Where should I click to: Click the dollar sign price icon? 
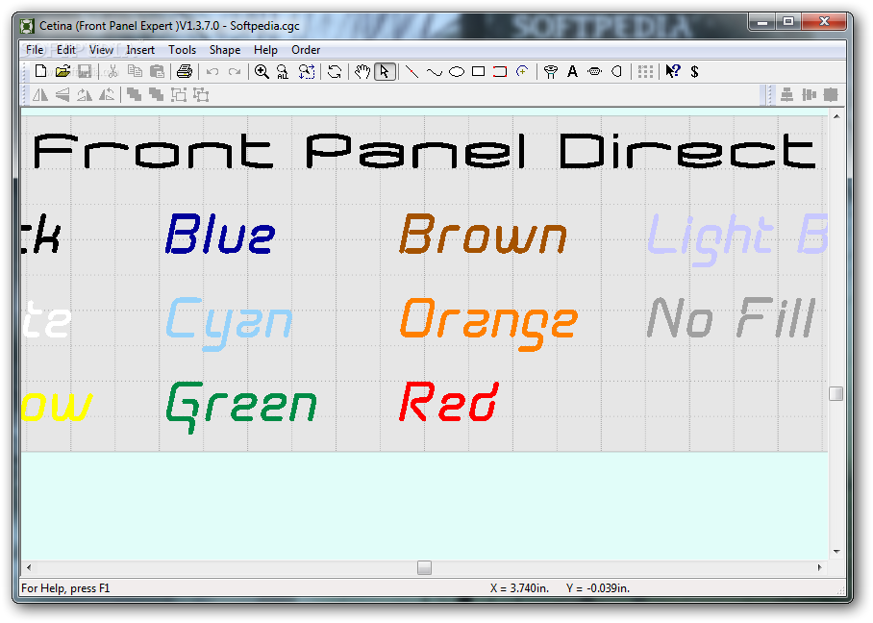(694, 71)
